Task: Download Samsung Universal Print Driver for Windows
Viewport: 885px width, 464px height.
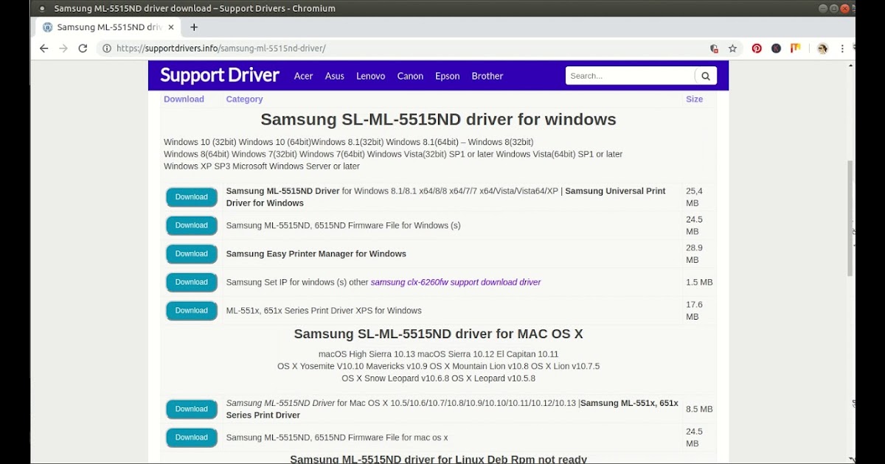Action: (x=192, y=197)
